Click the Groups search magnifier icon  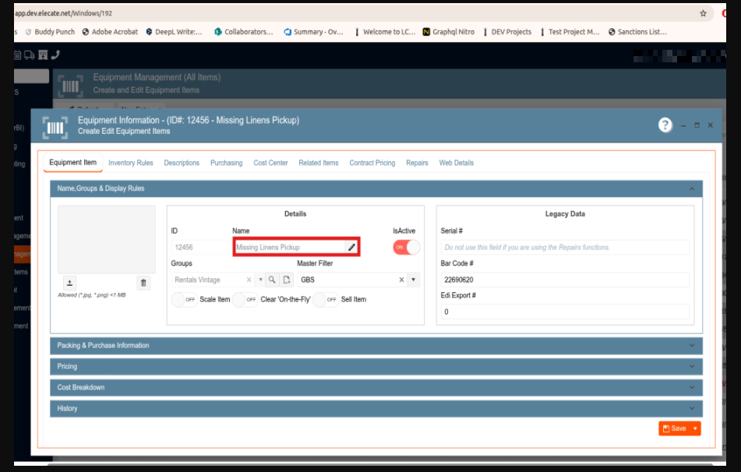(272, 280)
